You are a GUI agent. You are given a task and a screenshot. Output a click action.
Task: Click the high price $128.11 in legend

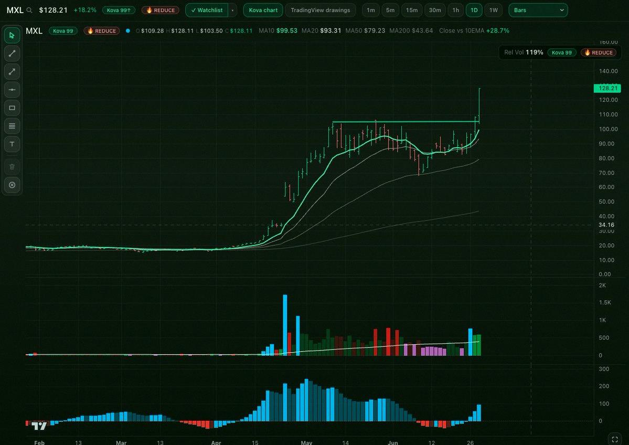(180, 30)
